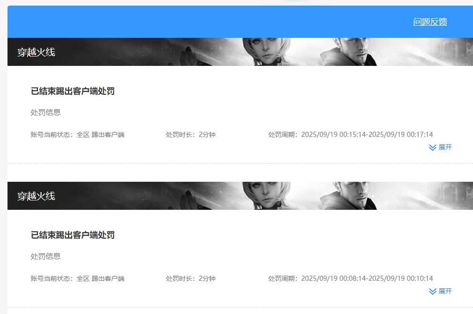This screenshot has height=314, width=473.
Task: Click the blue header bar
Action: click(240, 21)
